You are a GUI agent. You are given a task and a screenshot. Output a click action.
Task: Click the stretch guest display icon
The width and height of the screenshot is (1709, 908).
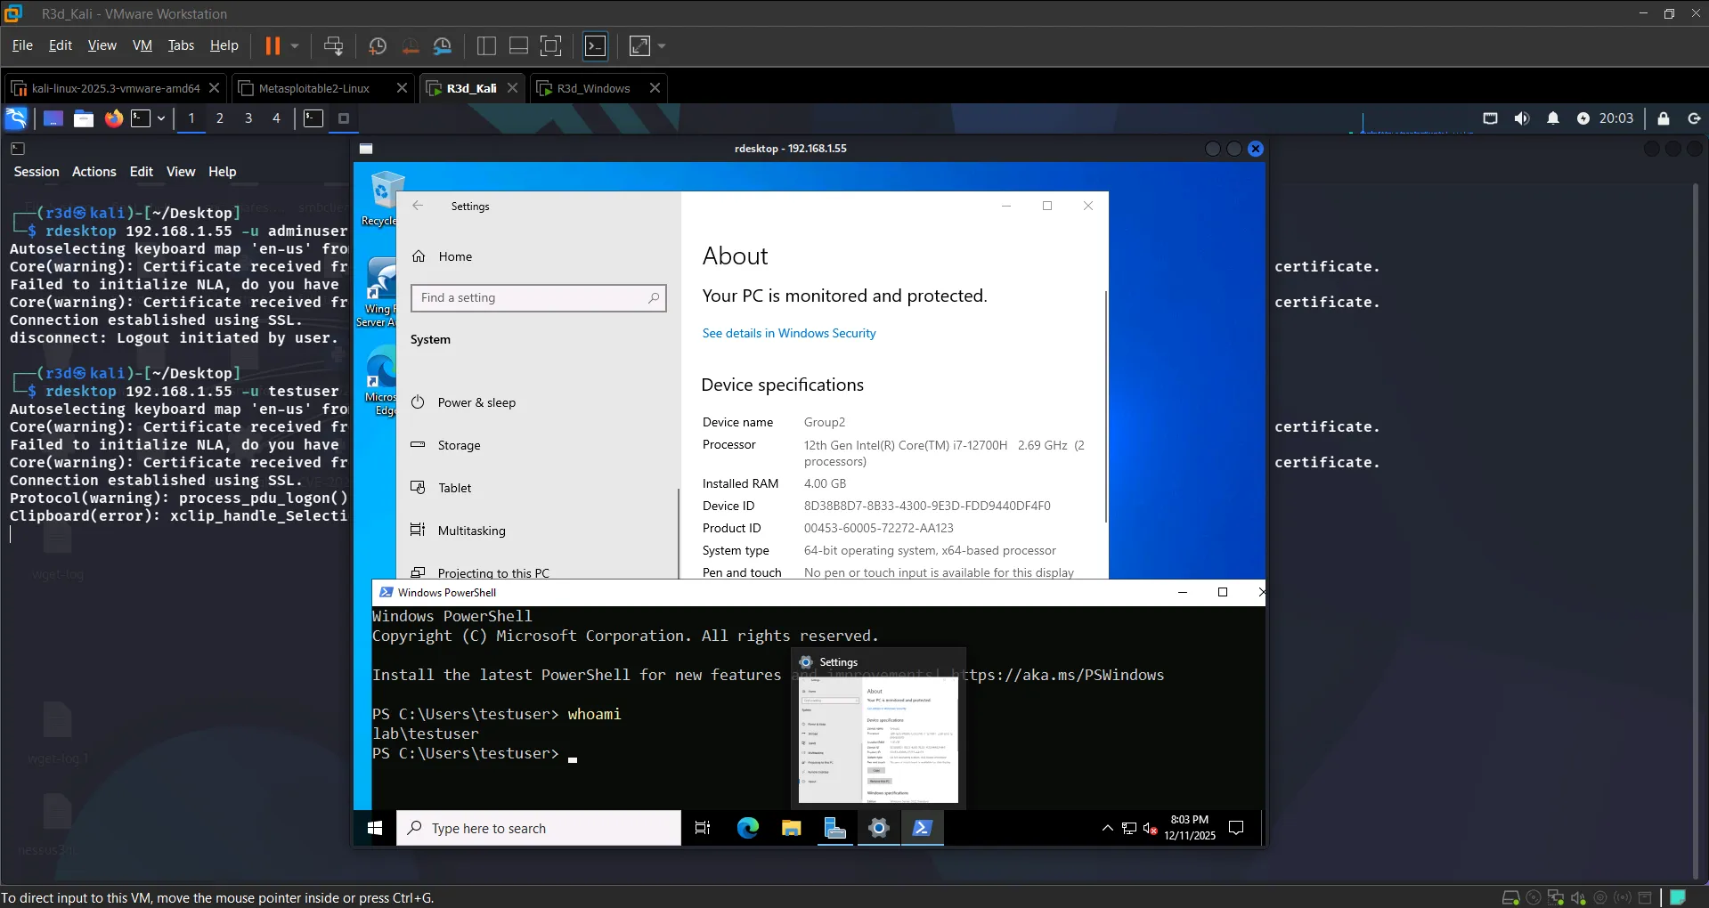pyautogui.click(x=640, y=46)
